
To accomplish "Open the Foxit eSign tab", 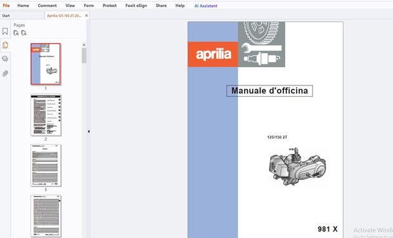I will pyautogui.click(x=136, y=6).
